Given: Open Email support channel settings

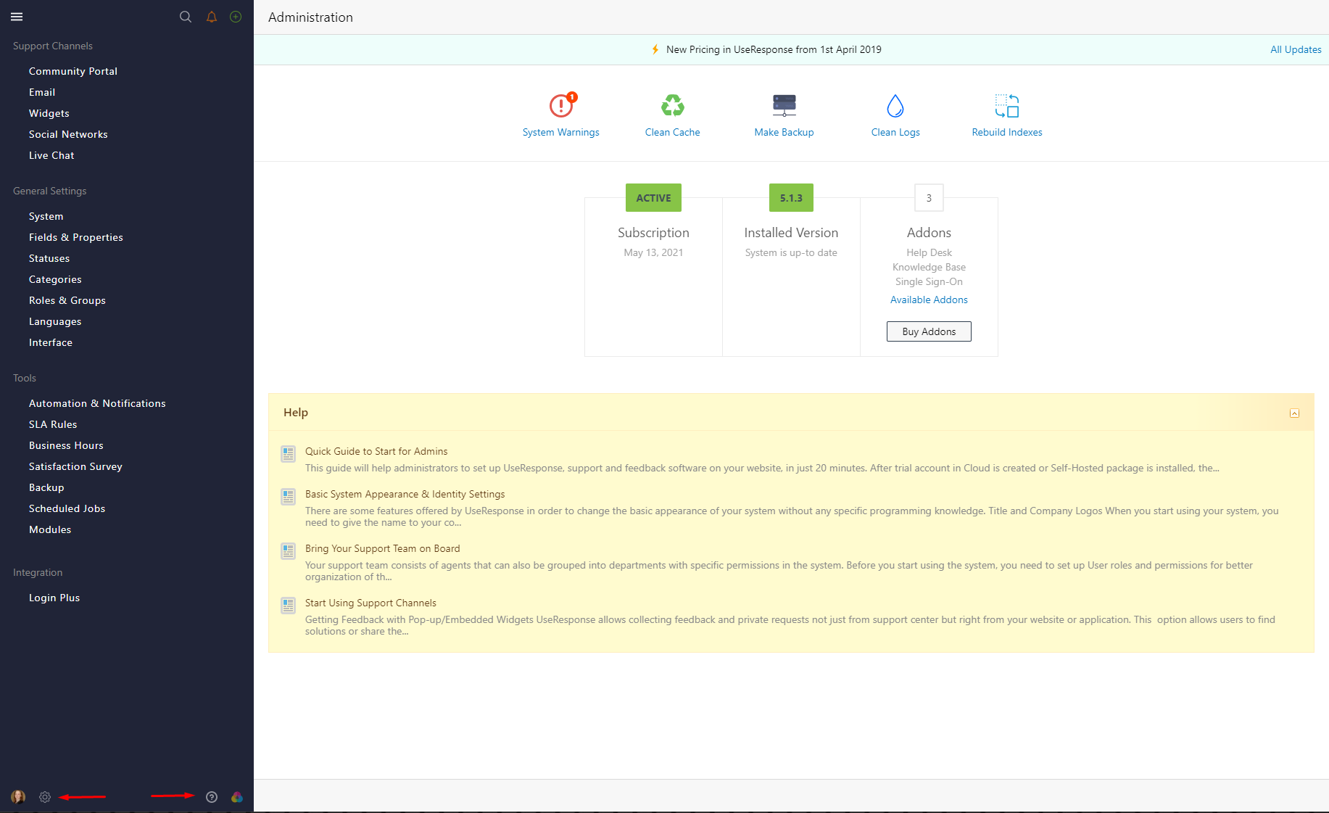Looking at the screenshot, I should click(42, 92).
